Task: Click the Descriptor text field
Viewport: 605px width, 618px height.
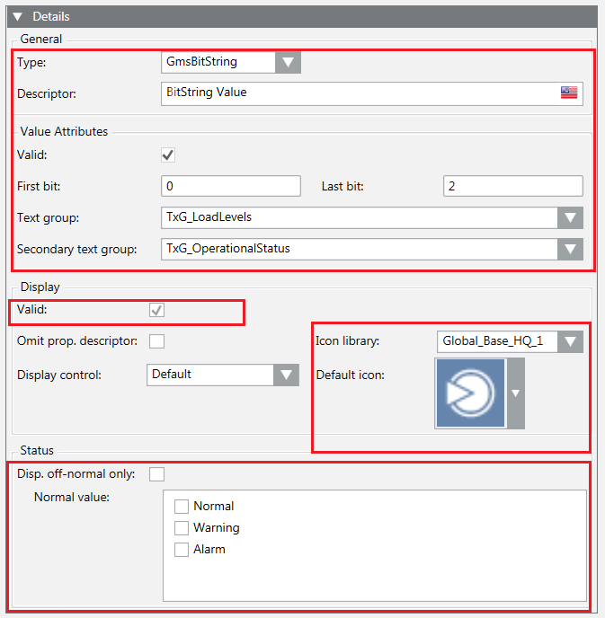Action: 360,93
